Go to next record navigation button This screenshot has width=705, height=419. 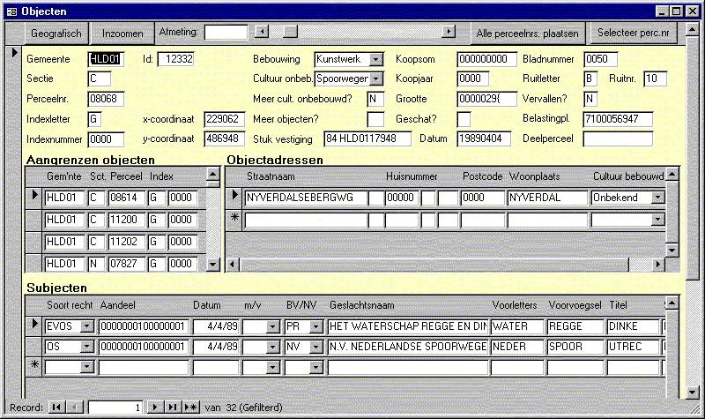click(x=155, y=408)
